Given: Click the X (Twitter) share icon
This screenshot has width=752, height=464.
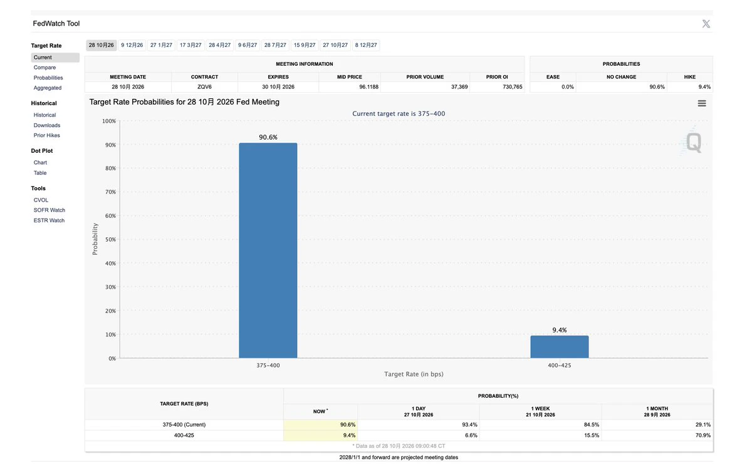Looking at the screenshot, I should coord(706,24).
